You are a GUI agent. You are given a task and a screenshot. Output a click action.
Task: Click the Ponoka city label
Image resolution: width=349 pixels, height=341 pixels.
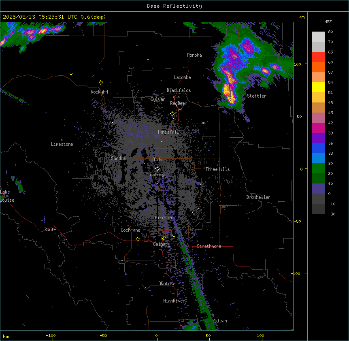[x=194, y=55]
